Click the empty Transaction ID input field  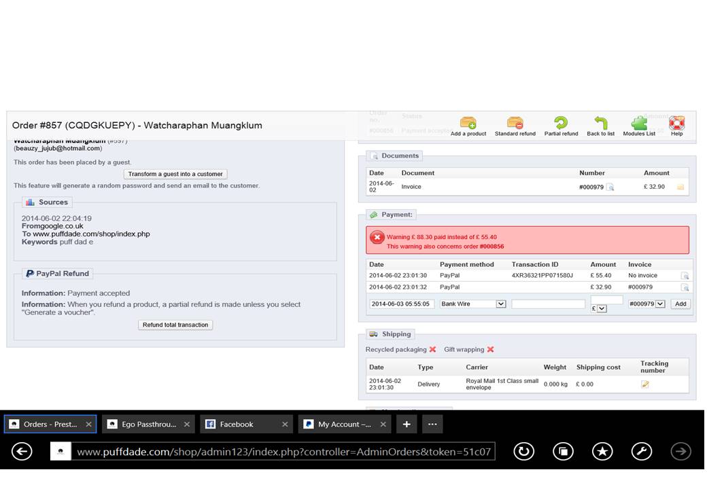click(x=549, y=304)
